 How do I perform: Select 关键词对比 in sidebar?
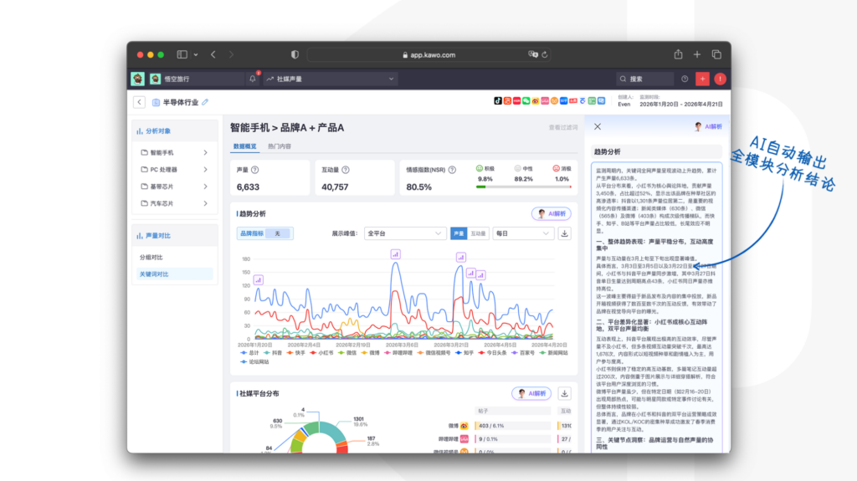(x=175, y=274)
